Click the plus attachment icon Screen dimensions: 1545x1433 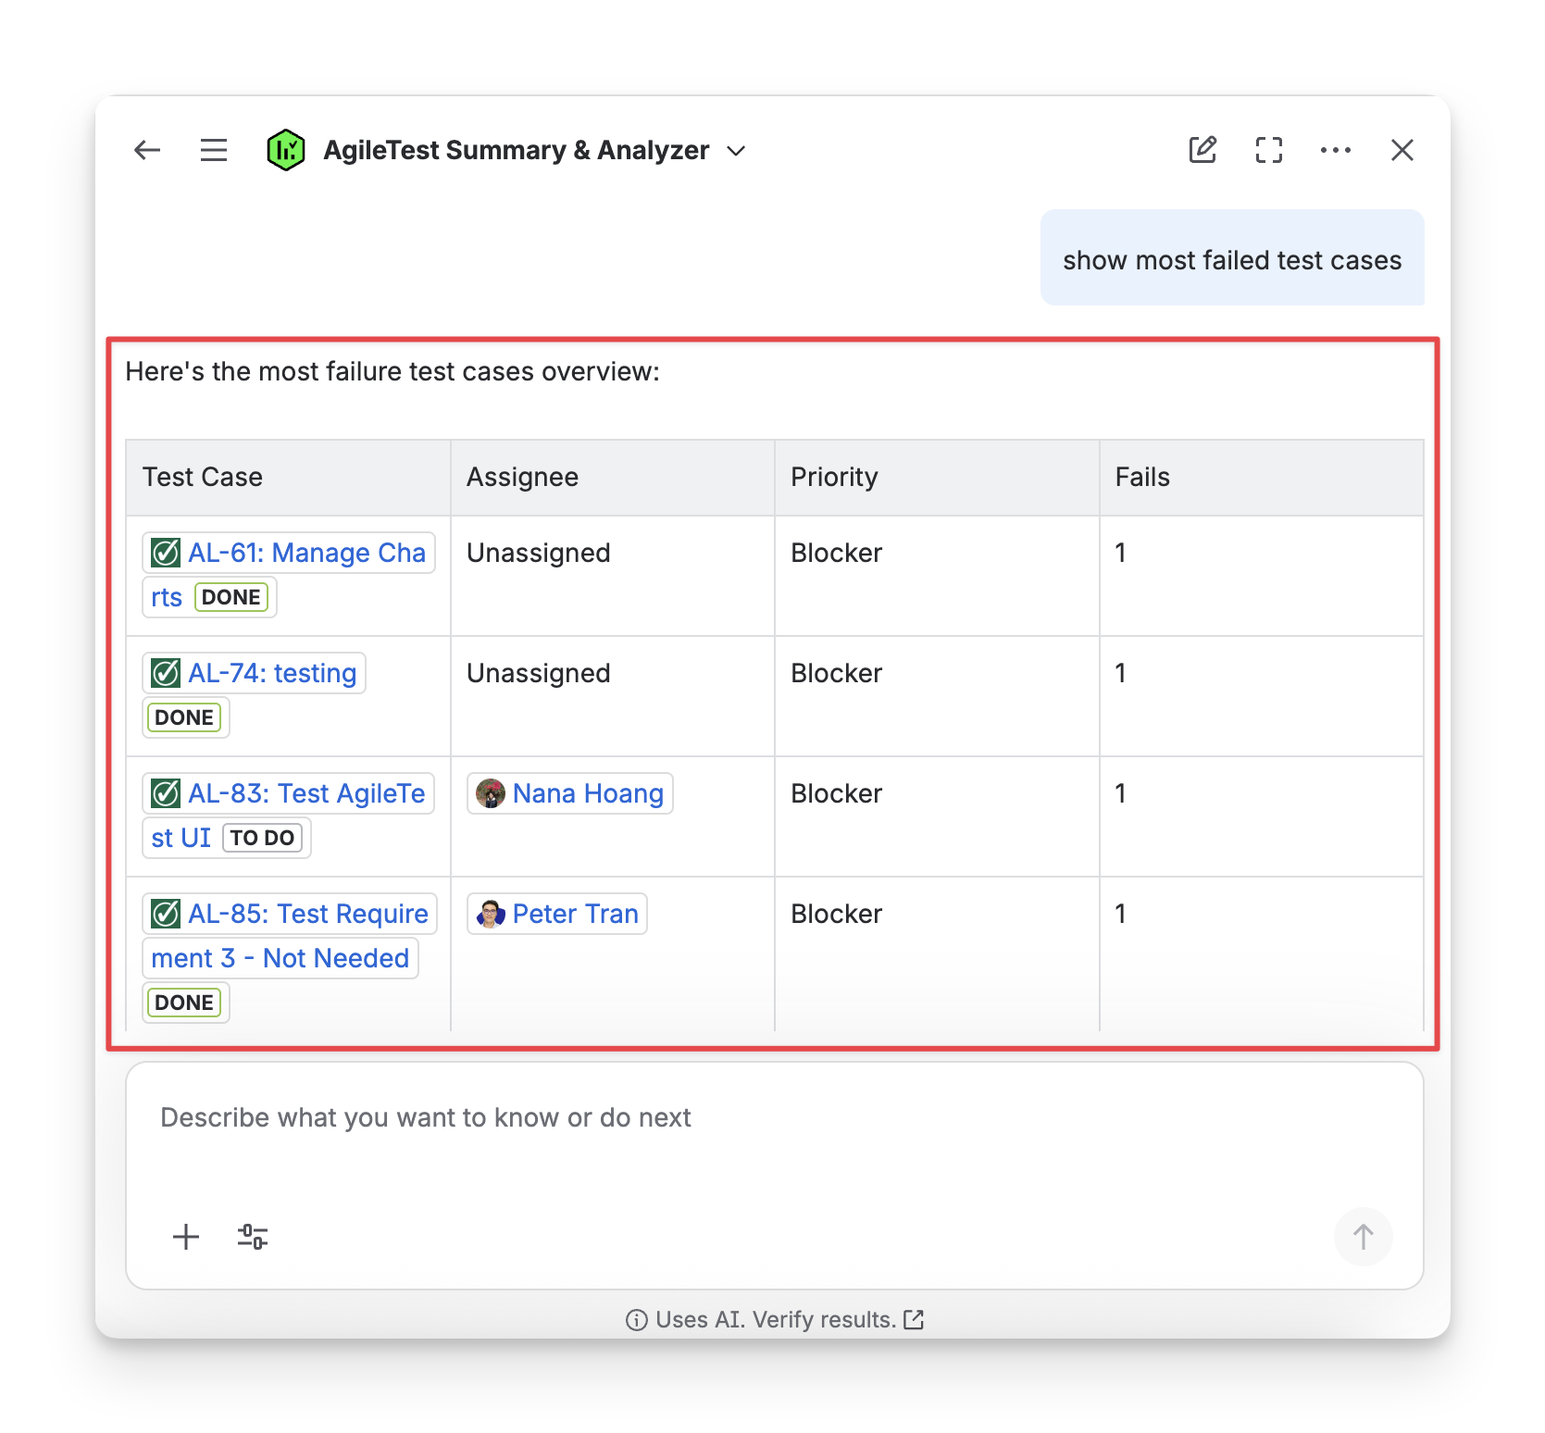click(x=186, y=1237)
